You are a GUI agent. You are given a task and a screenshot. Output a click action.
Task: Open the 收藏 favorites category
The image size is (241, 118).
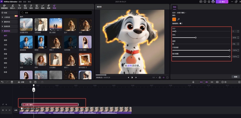coord(9,13)
